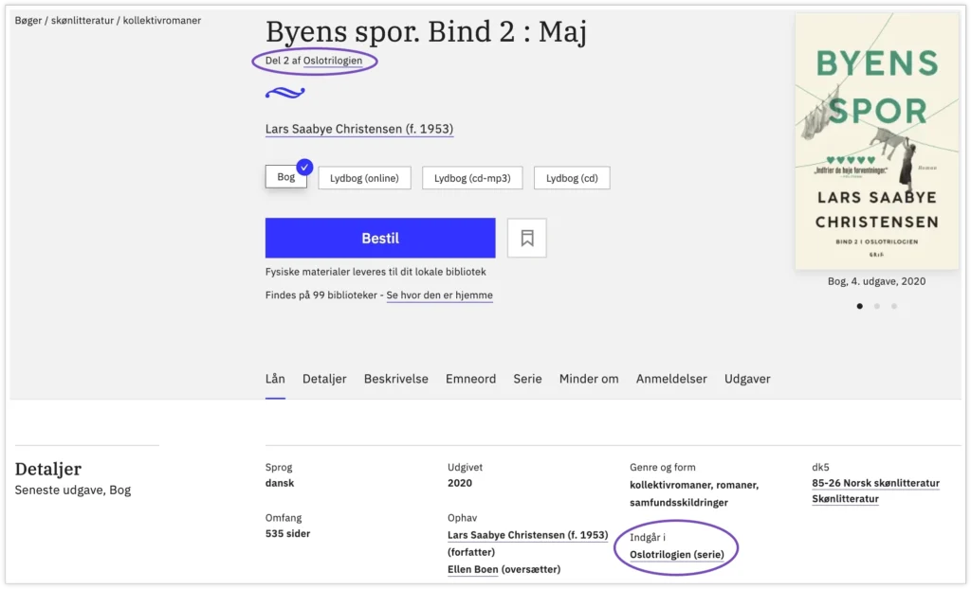This screenshot has height=589, width=971.
Task: Choose Lydbog (online) format
Action: point(364,178)
